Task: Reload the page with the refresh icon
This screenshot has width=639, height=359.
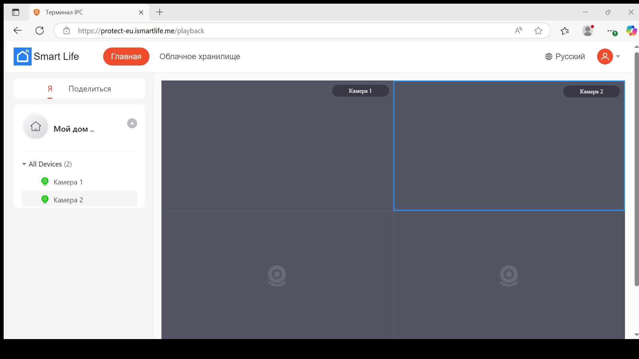Action: [x=40, y=31]
